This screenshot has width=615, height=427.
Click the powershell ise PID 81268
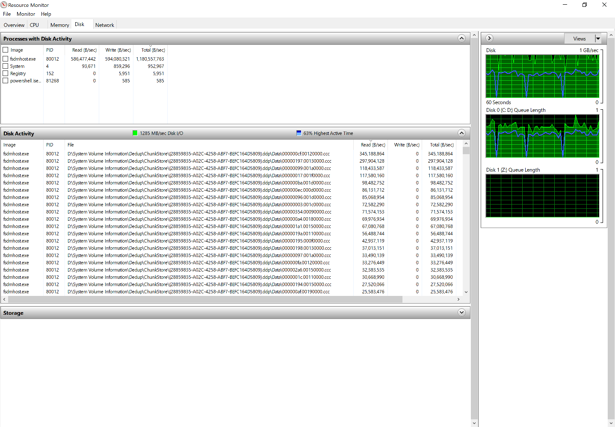coord(52,81)
